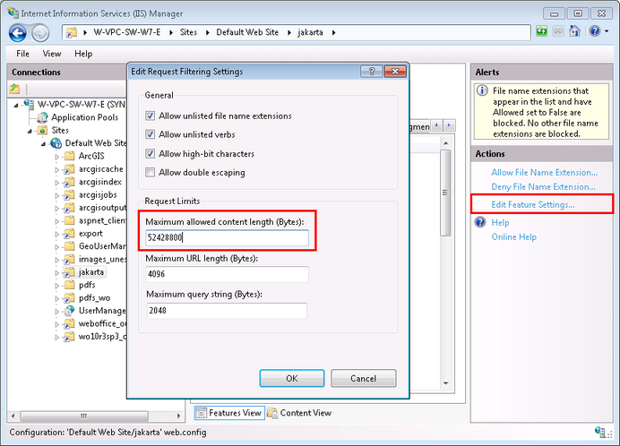Image resolution: width=620 pixels, height=446 pixels.
Task: Click the address bar folder icon
Action: tap(71, 32)
